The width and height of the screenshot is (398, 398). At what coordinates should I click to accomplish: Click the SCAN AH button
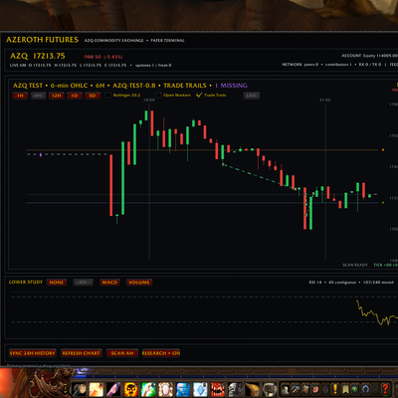122,353
